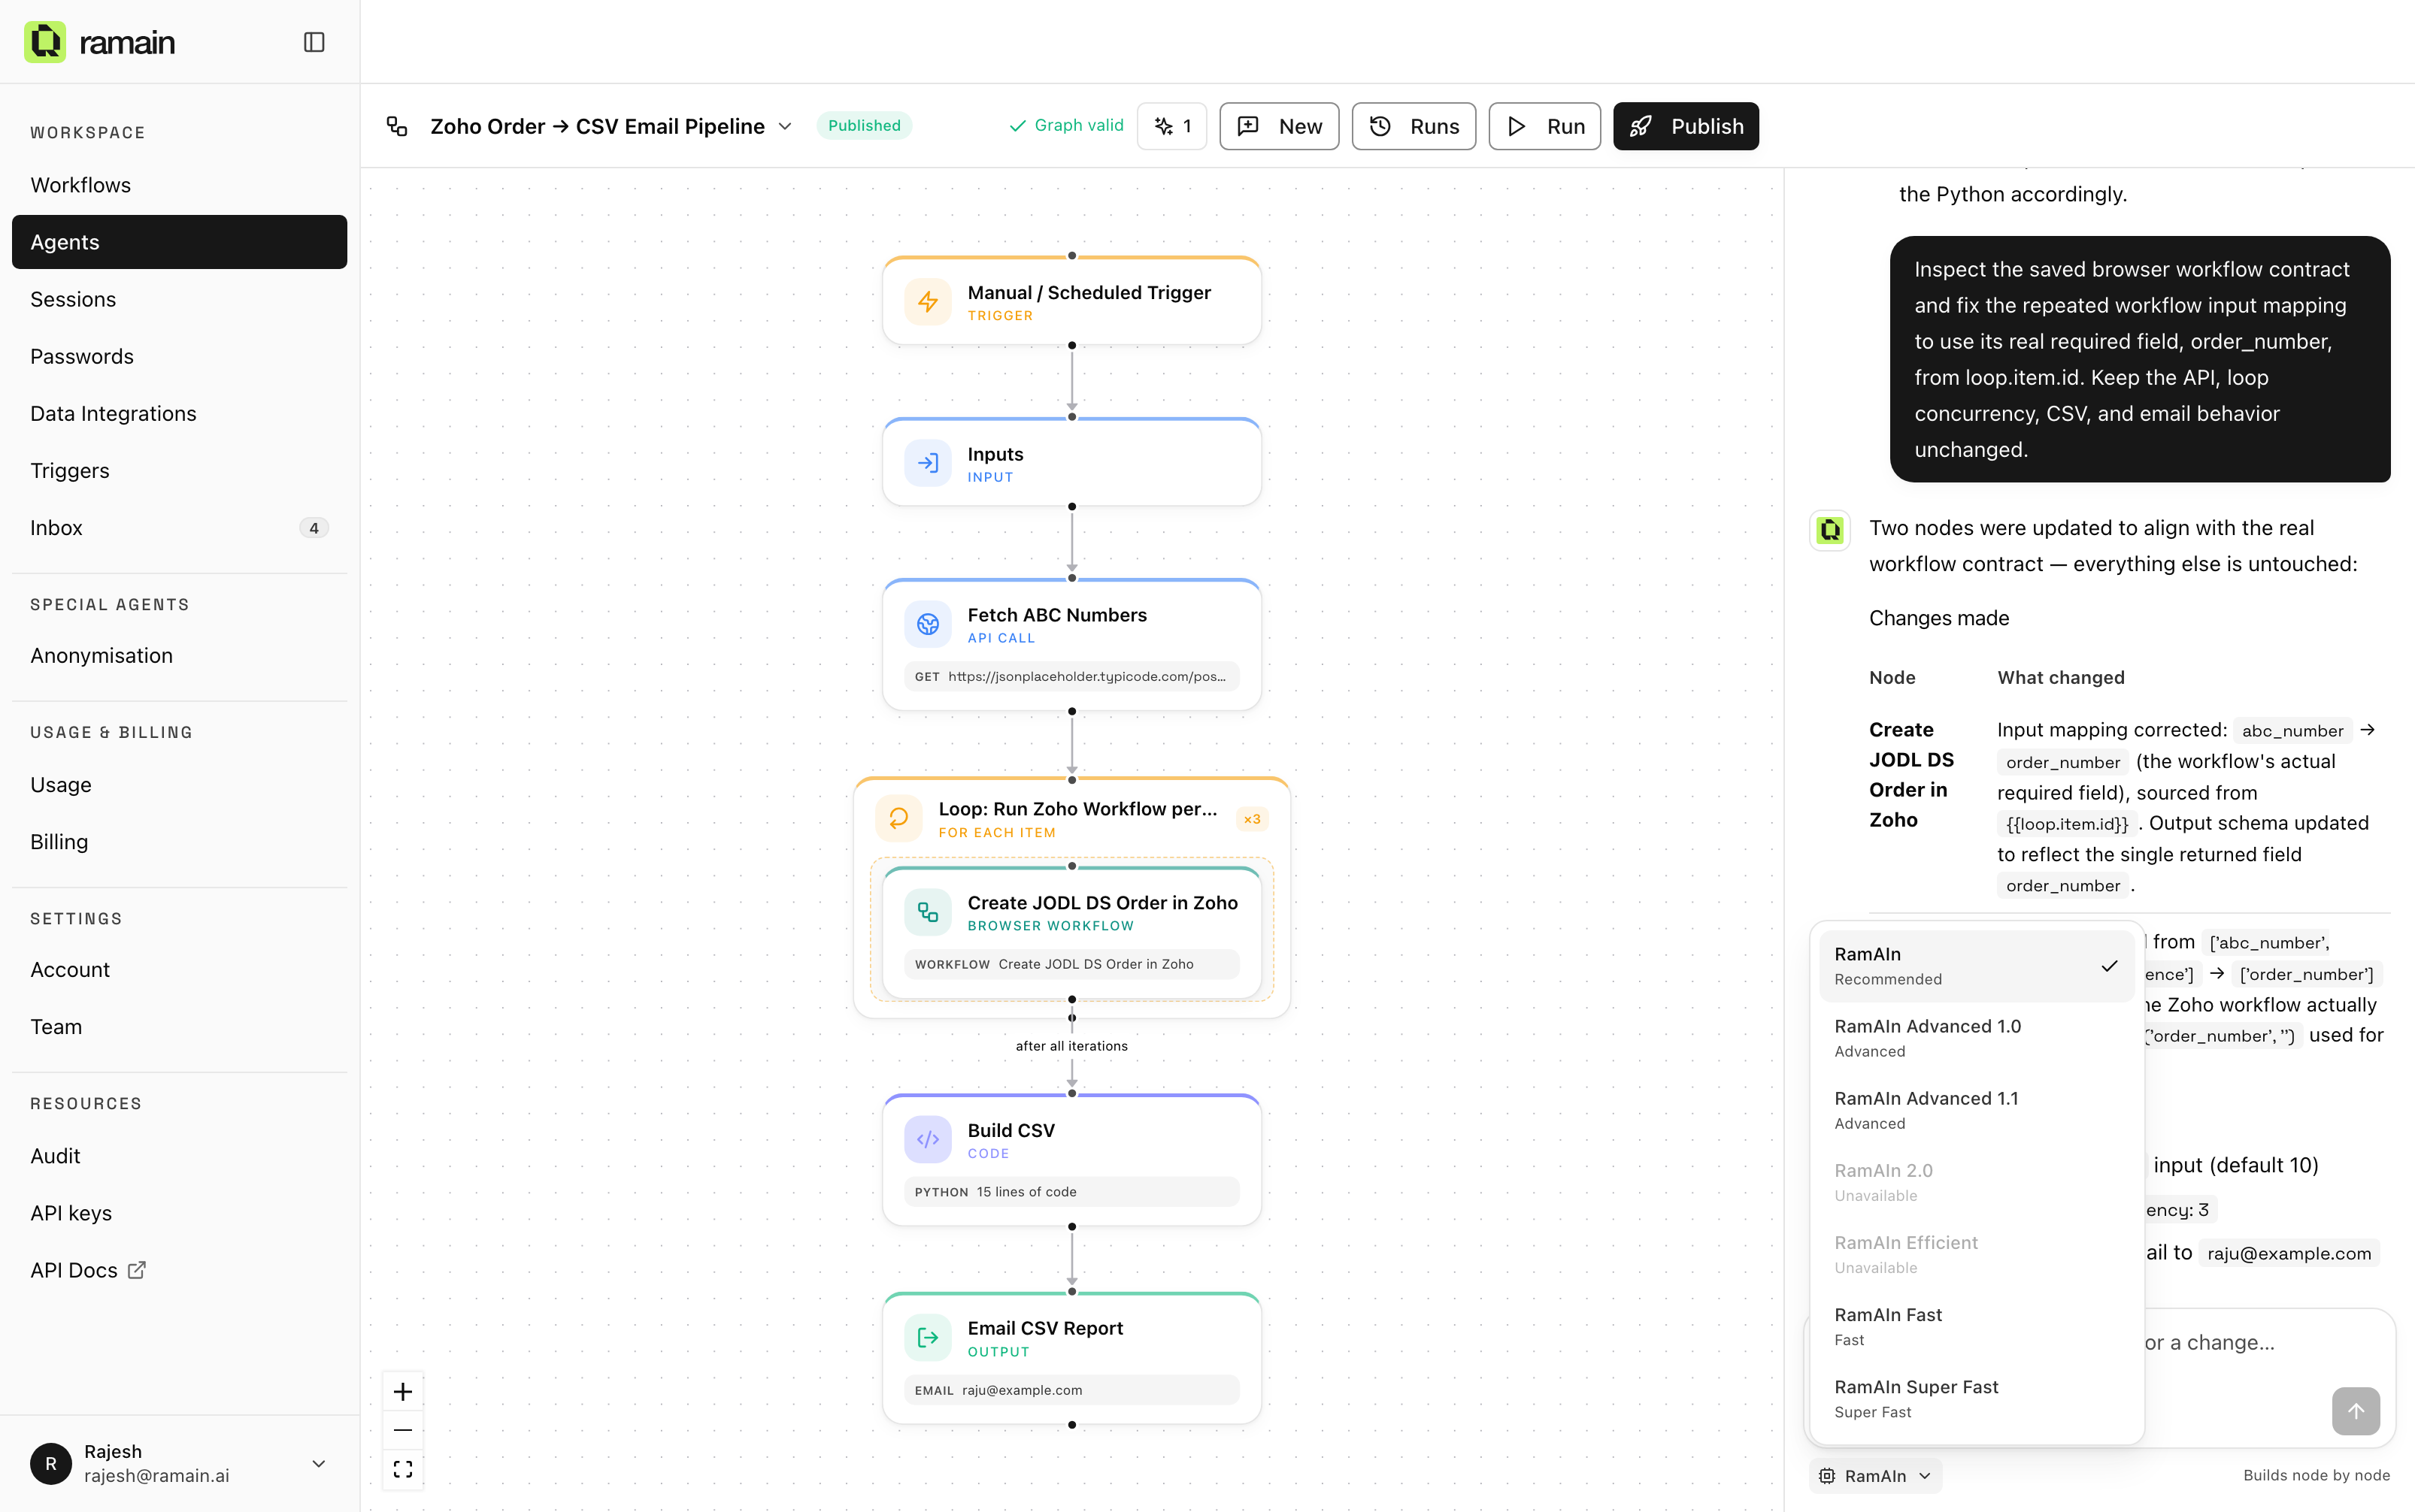Viewport: 2415px width, 1512px height.
Task: Send the chat message arrow button
Action: 2355,1411
